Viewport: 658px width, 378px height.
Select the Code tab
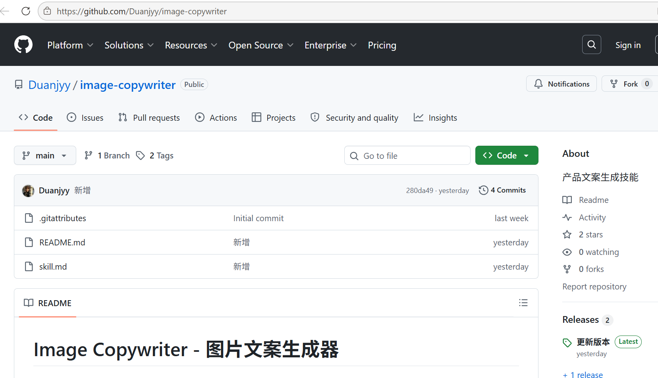[x=36, y=118]
